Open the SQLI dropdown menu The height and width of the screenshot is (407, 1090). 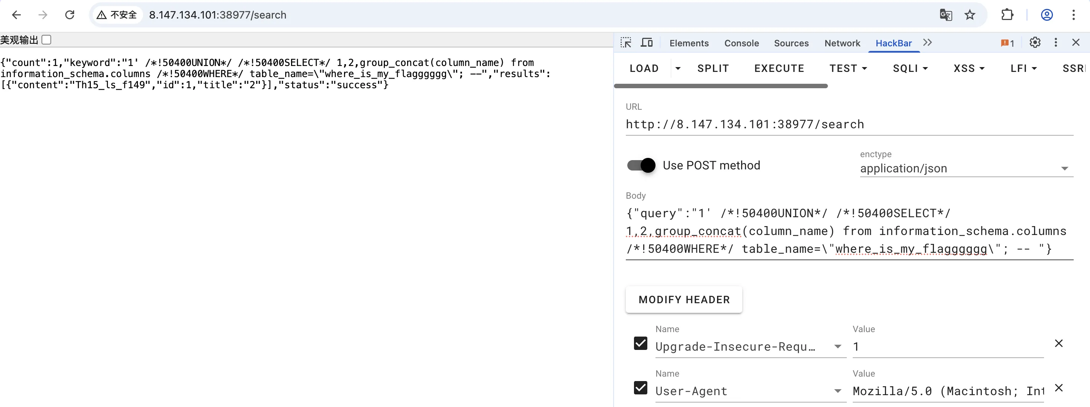pos(910,68)
